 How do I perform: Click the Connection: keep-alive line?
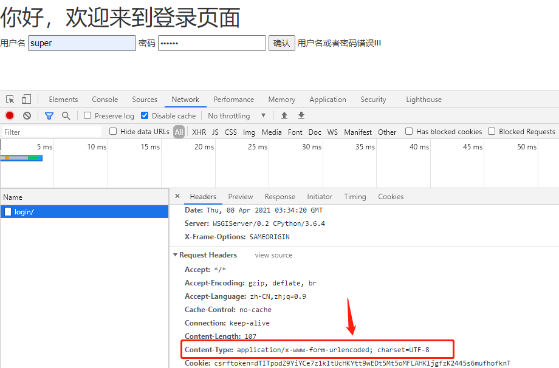(227, 322)
